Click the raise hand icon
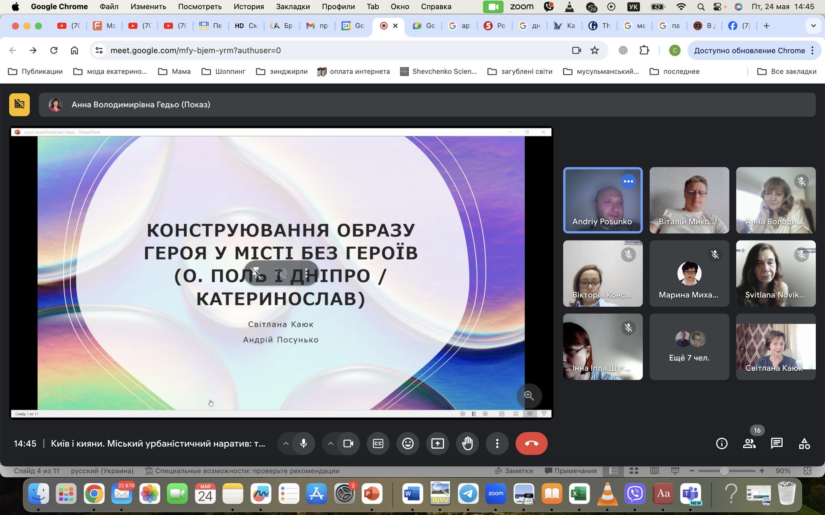This screenshot has width=825, height=515. click(x=467, y=443)
